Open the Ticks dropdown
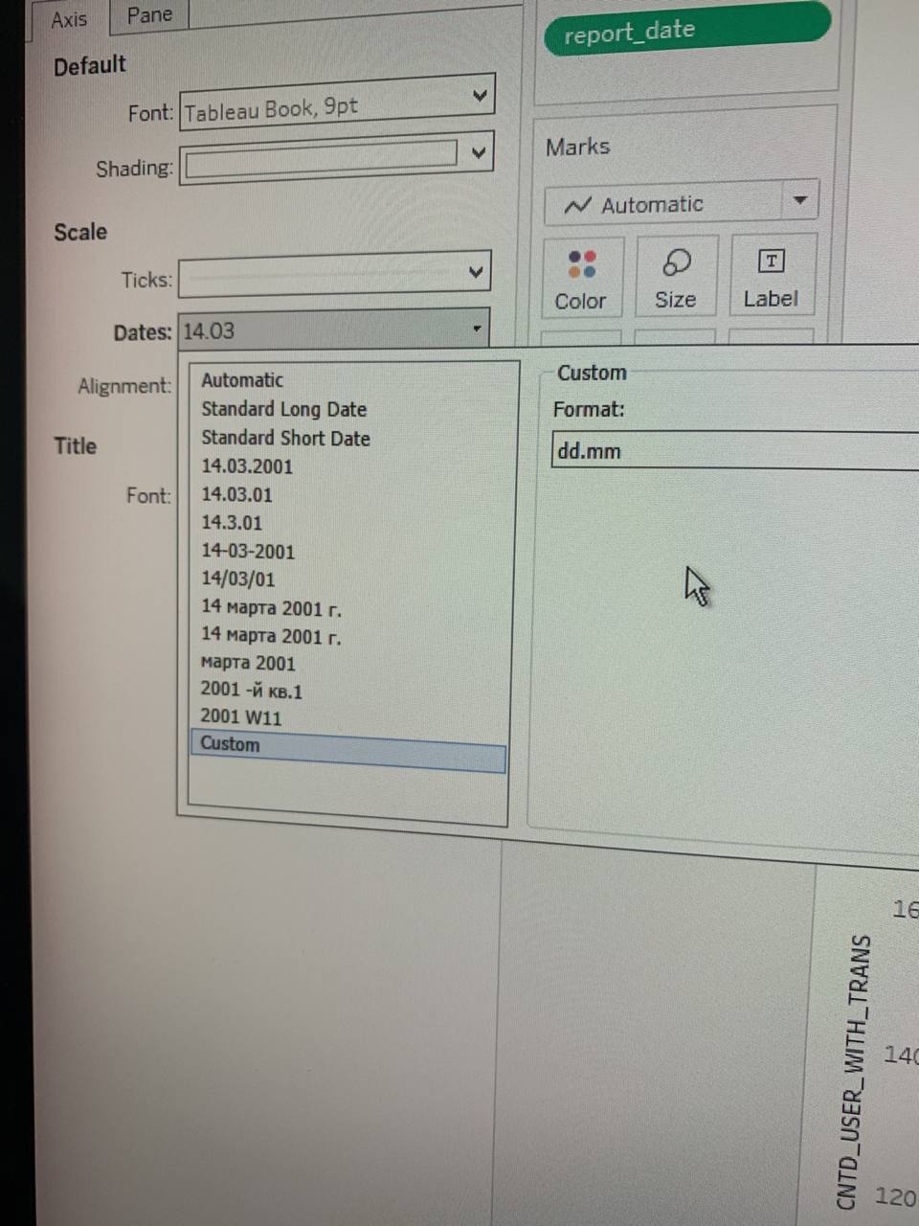The width and height of the screenshot is (919, 1226). [x=335, y=275]
